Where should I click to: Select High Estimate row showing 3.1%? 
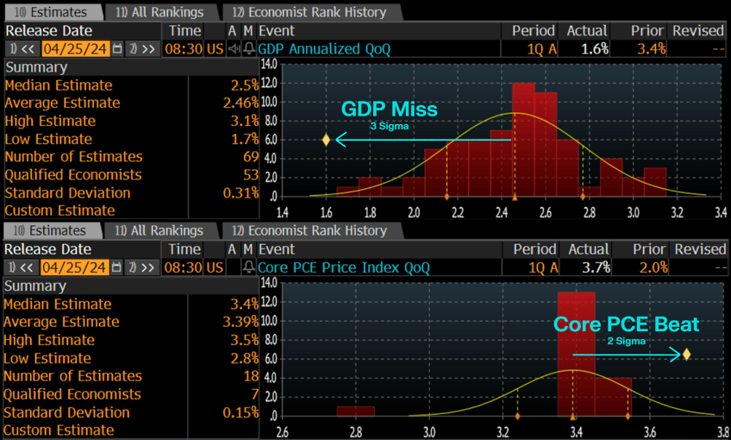pyautogui.click(x=132, y=121)
